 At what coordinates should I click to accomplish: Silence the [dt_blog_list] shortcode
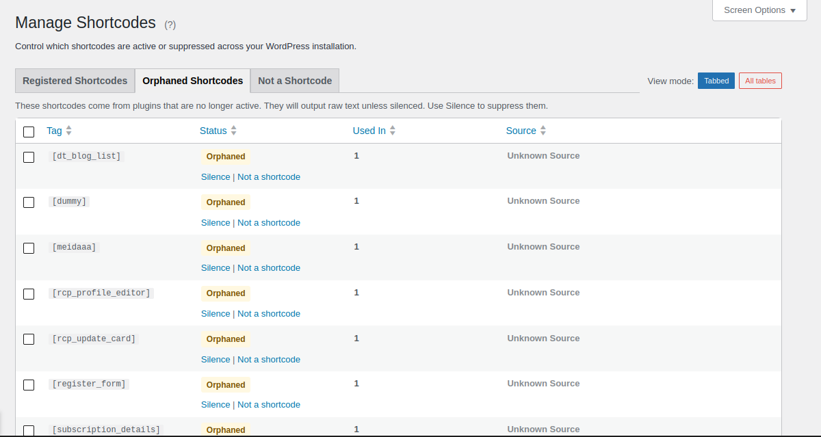216,176
